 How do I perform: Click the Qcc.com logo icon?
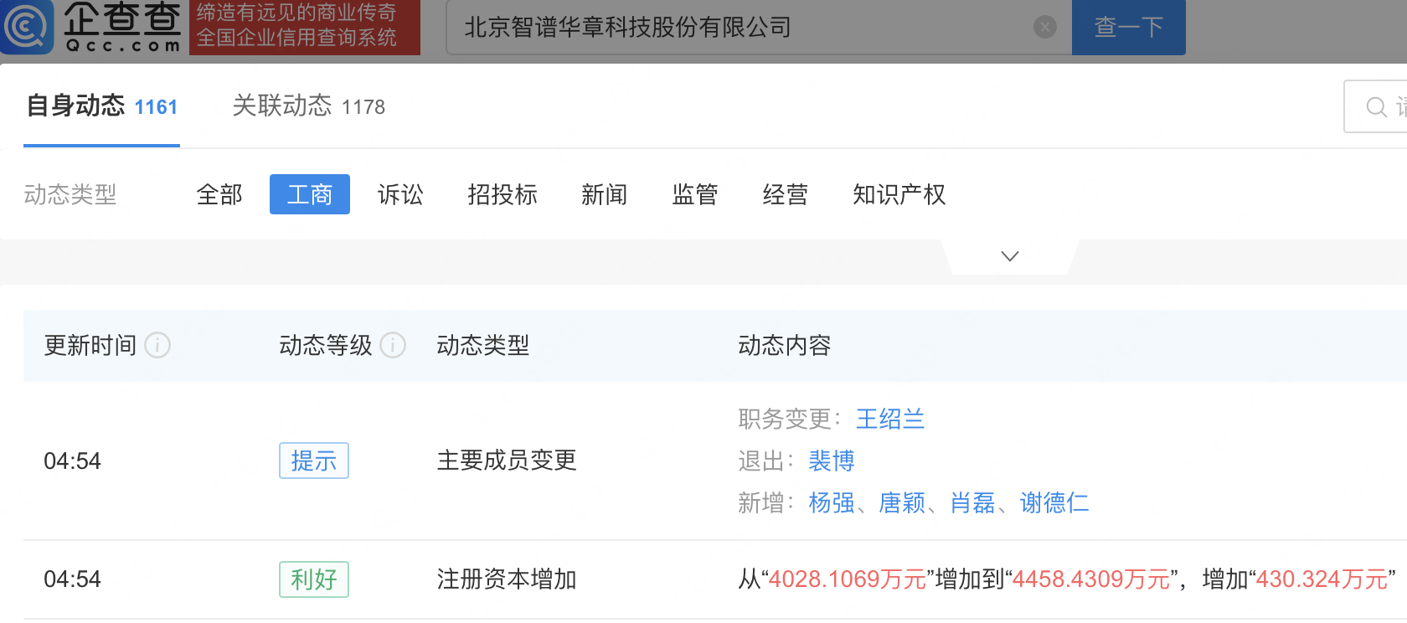point(27,27)
